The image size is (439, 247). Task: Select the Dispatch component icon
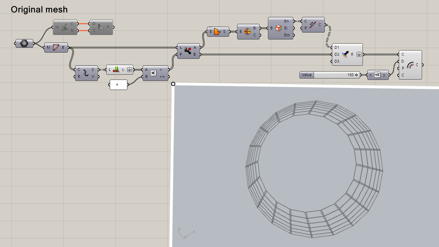[188, 51]
